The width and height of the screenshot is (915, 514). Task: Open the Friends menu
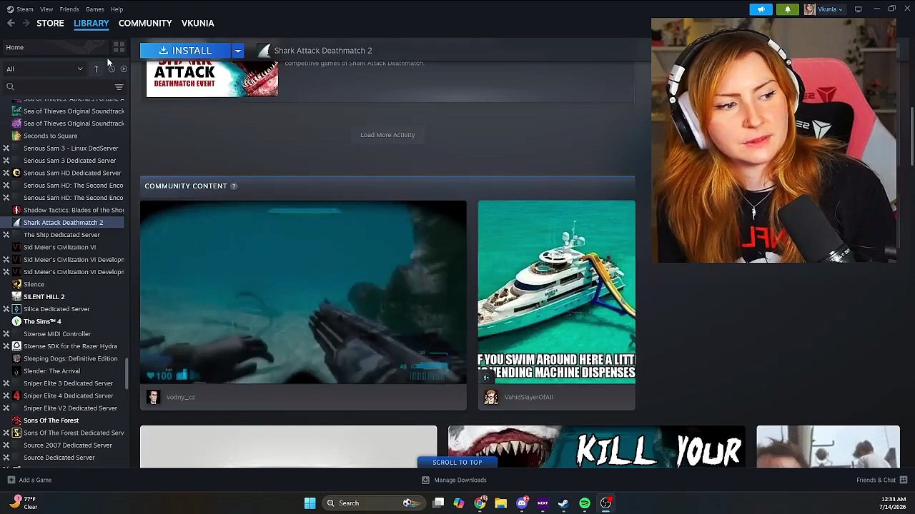pyautogui.click(x=69, y=9)
